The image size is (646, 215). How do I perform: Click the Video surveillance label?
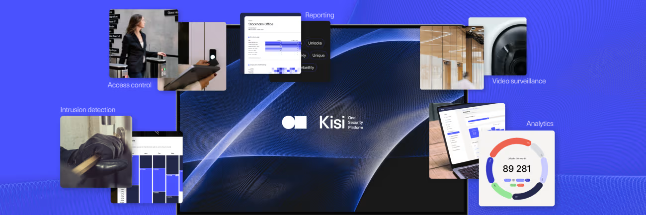click(519, 81)
